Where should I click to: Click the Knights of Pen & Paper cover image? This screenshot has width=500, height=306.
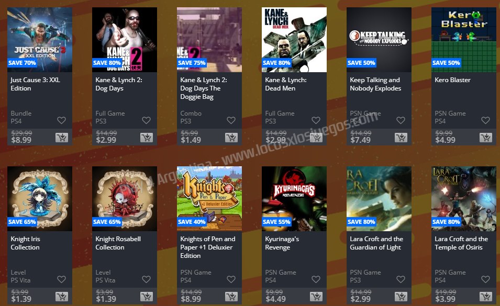pyautogui.click(x=209, y=199)
